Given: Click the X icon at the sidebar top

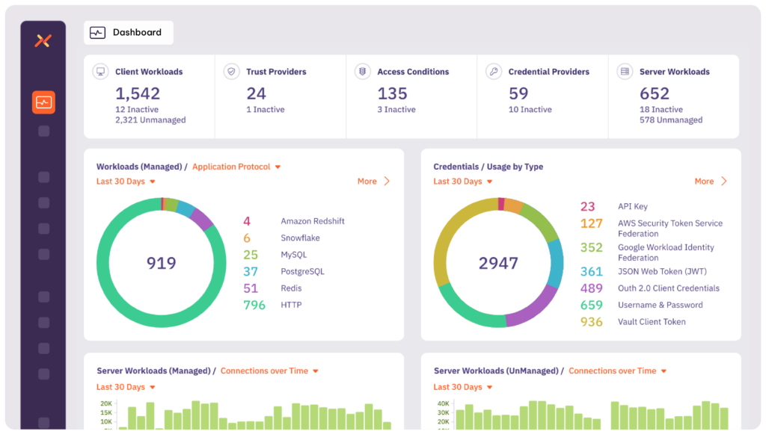Looking at the screenshot, I should point(43,41).
